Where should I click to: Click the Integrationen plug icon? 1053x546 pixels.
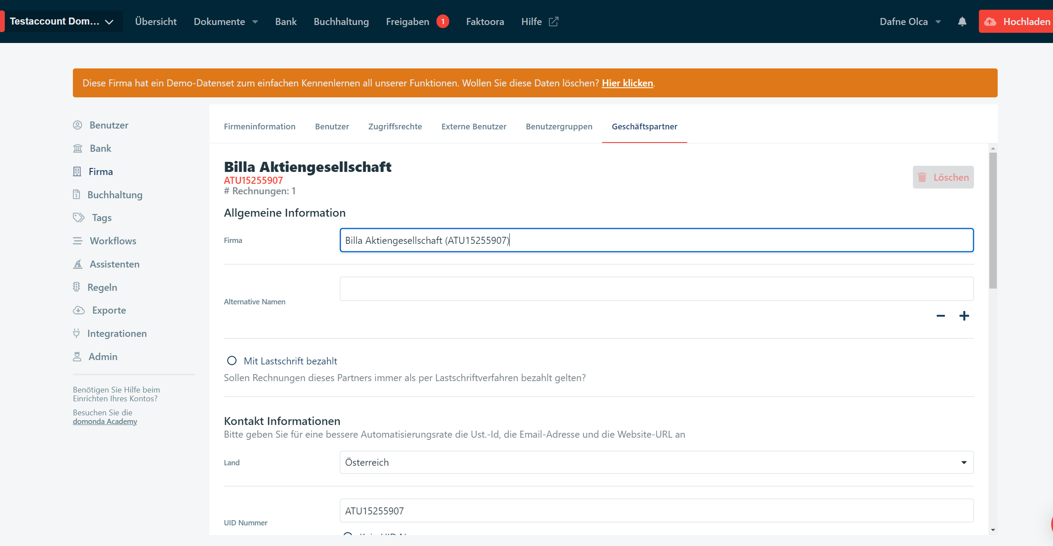(77, 333)
